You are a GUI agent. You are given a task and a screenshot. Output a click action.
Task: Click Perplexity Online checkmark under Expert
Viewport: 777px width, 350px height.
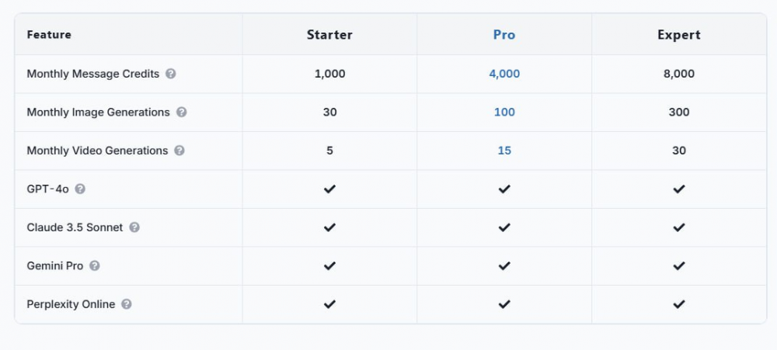[x=679, y=304]
